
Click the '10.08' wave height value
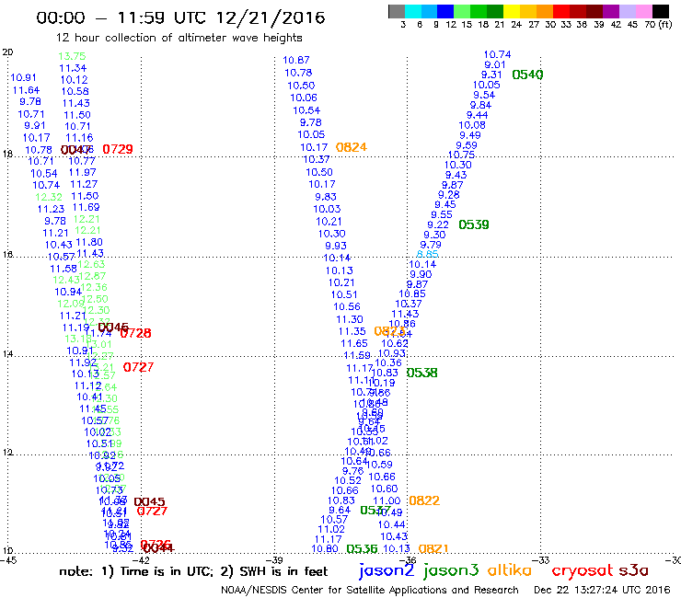click(472, 125)
